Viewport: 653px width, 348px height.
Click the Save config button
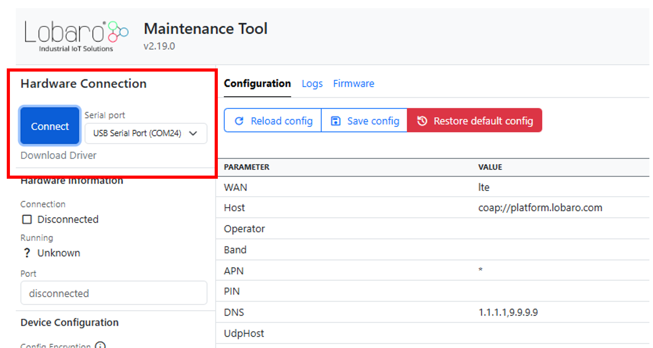pos(364,120)
